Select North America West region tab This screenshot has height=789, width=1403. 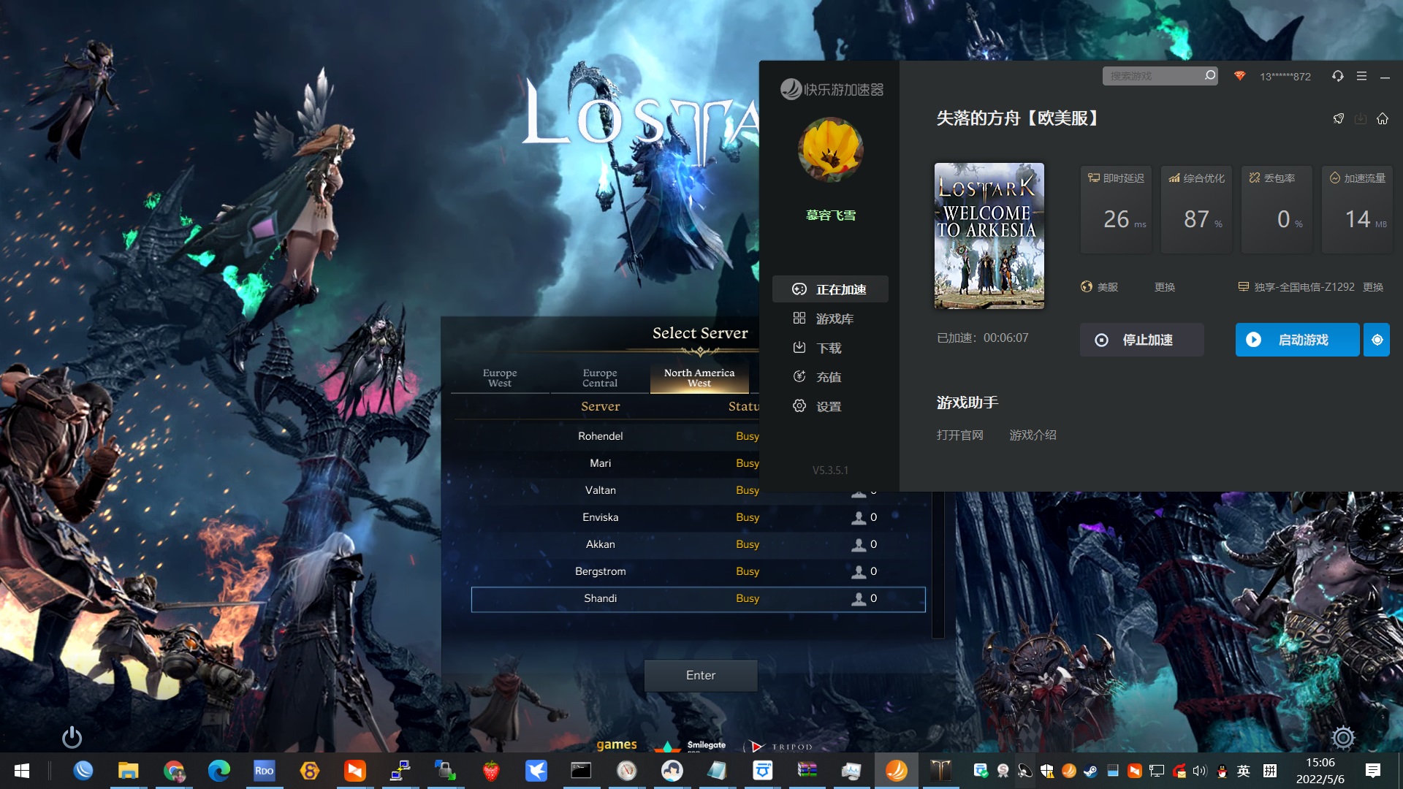click(699, 378)
